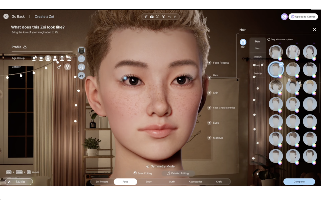
Task: Click the camera screenshot icon in top toolbar
Action: [x=152, y=17]
